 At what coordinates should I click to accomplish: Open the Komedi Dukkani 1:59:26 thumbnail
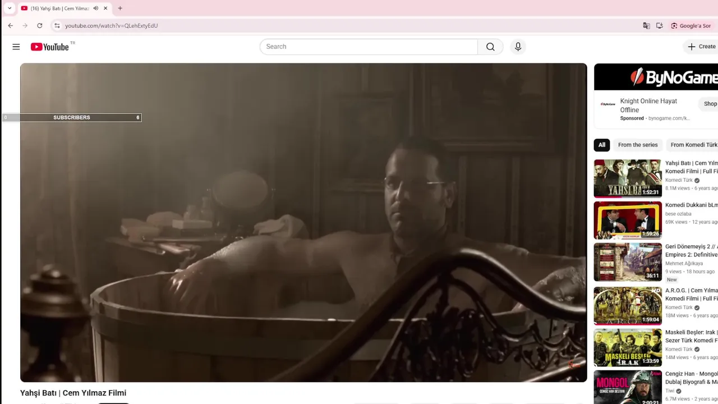[x=628, y=221]
